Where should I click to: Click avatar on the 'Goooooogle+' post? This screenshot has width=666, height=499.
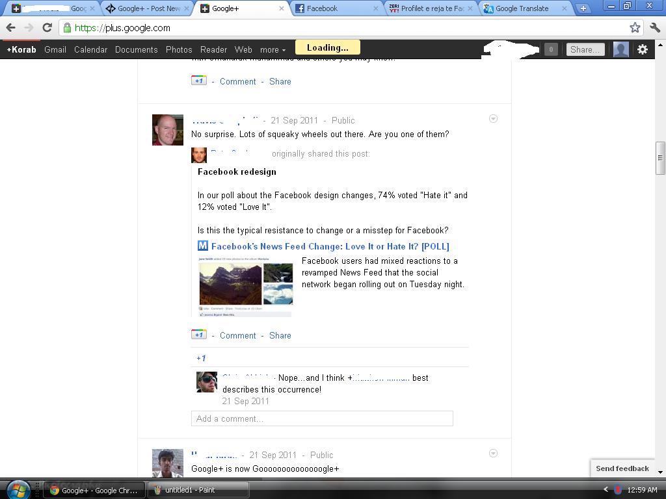coord(168,463)
